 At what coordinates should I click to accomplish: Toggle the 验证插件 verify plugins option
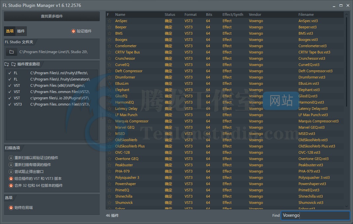73,31
